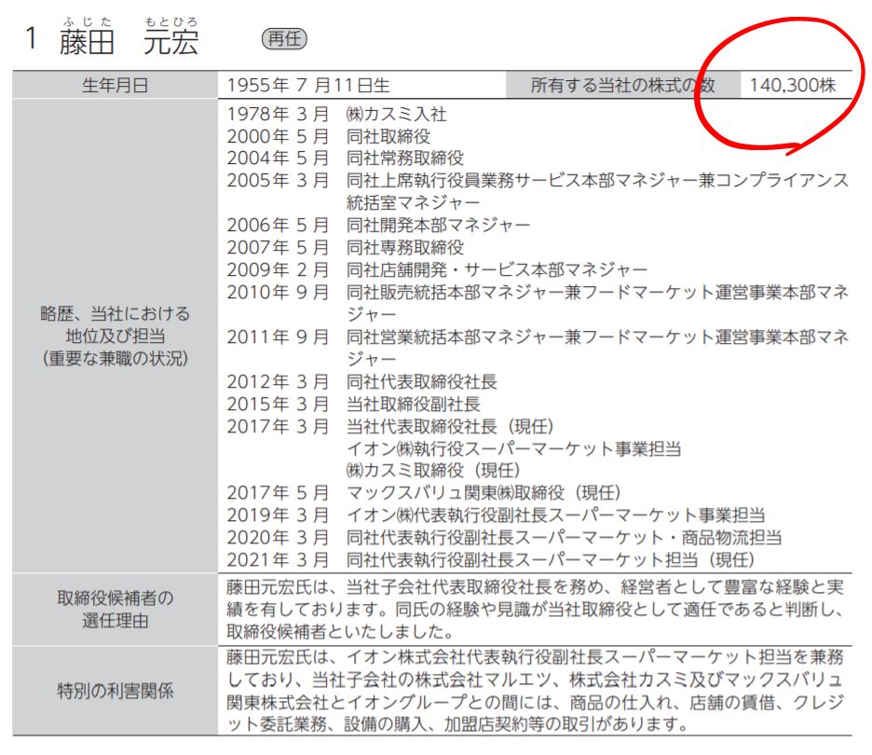Click the line イオン㈱執行役スーパーマーケット事業担当
Viewport: 872px width, 755px height.
tap(514, 448)
